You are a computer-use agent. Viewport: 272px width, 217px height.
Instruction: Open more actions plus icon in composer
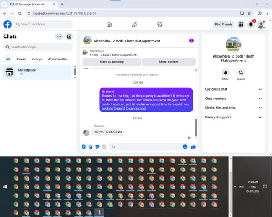click(84, 146)
